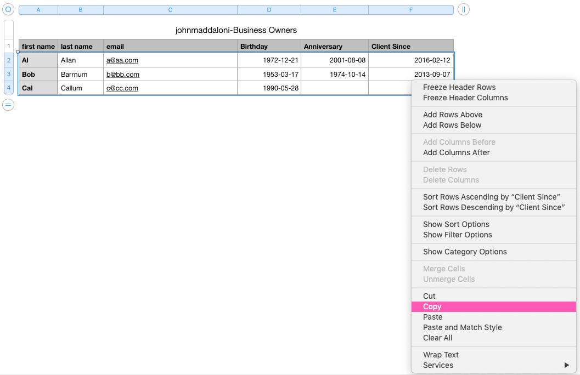Open the b@bb.com email link
580x375 pixels.
point(123,74)
